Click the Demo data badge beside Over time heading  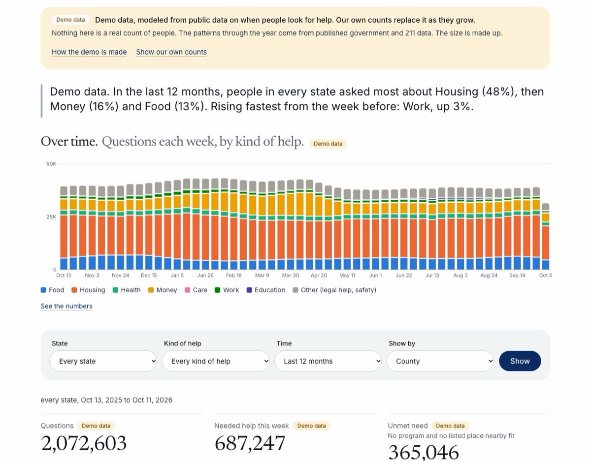pyautogui.click(x=328, y=144)
